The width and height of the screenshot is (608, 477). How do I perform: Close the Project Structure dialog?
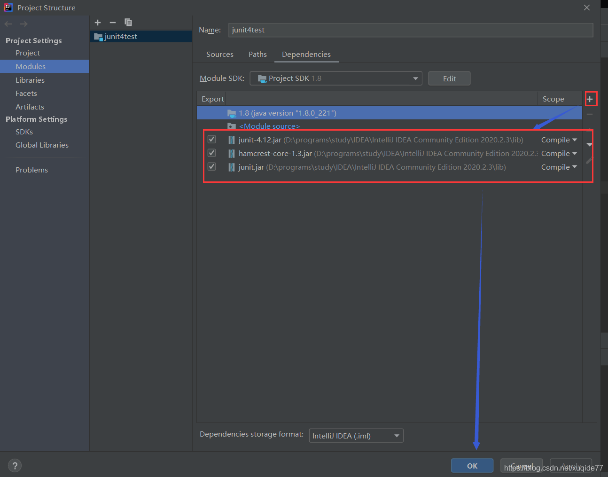pyautogui.click(x=587, y=8)
